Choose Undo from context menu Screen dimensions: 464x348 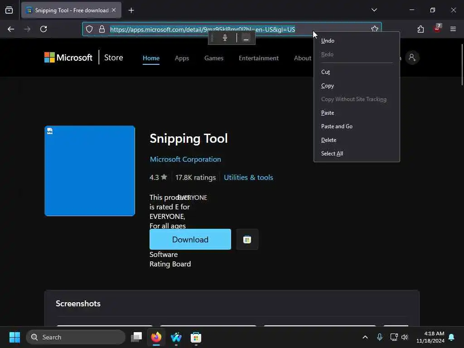click(x=357, y=41)
